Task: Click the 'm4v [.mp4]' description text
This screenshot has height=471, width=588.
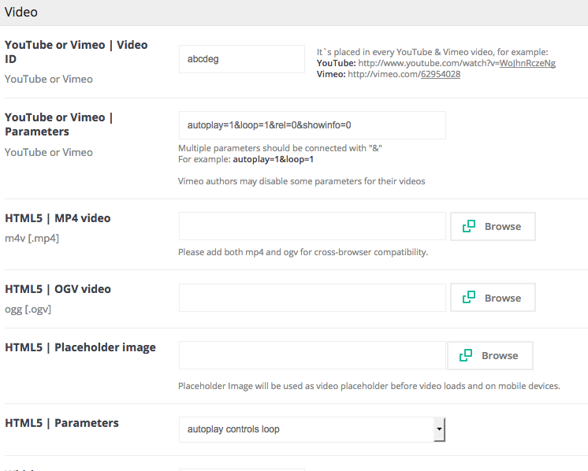Action: [x=32, y=239]
